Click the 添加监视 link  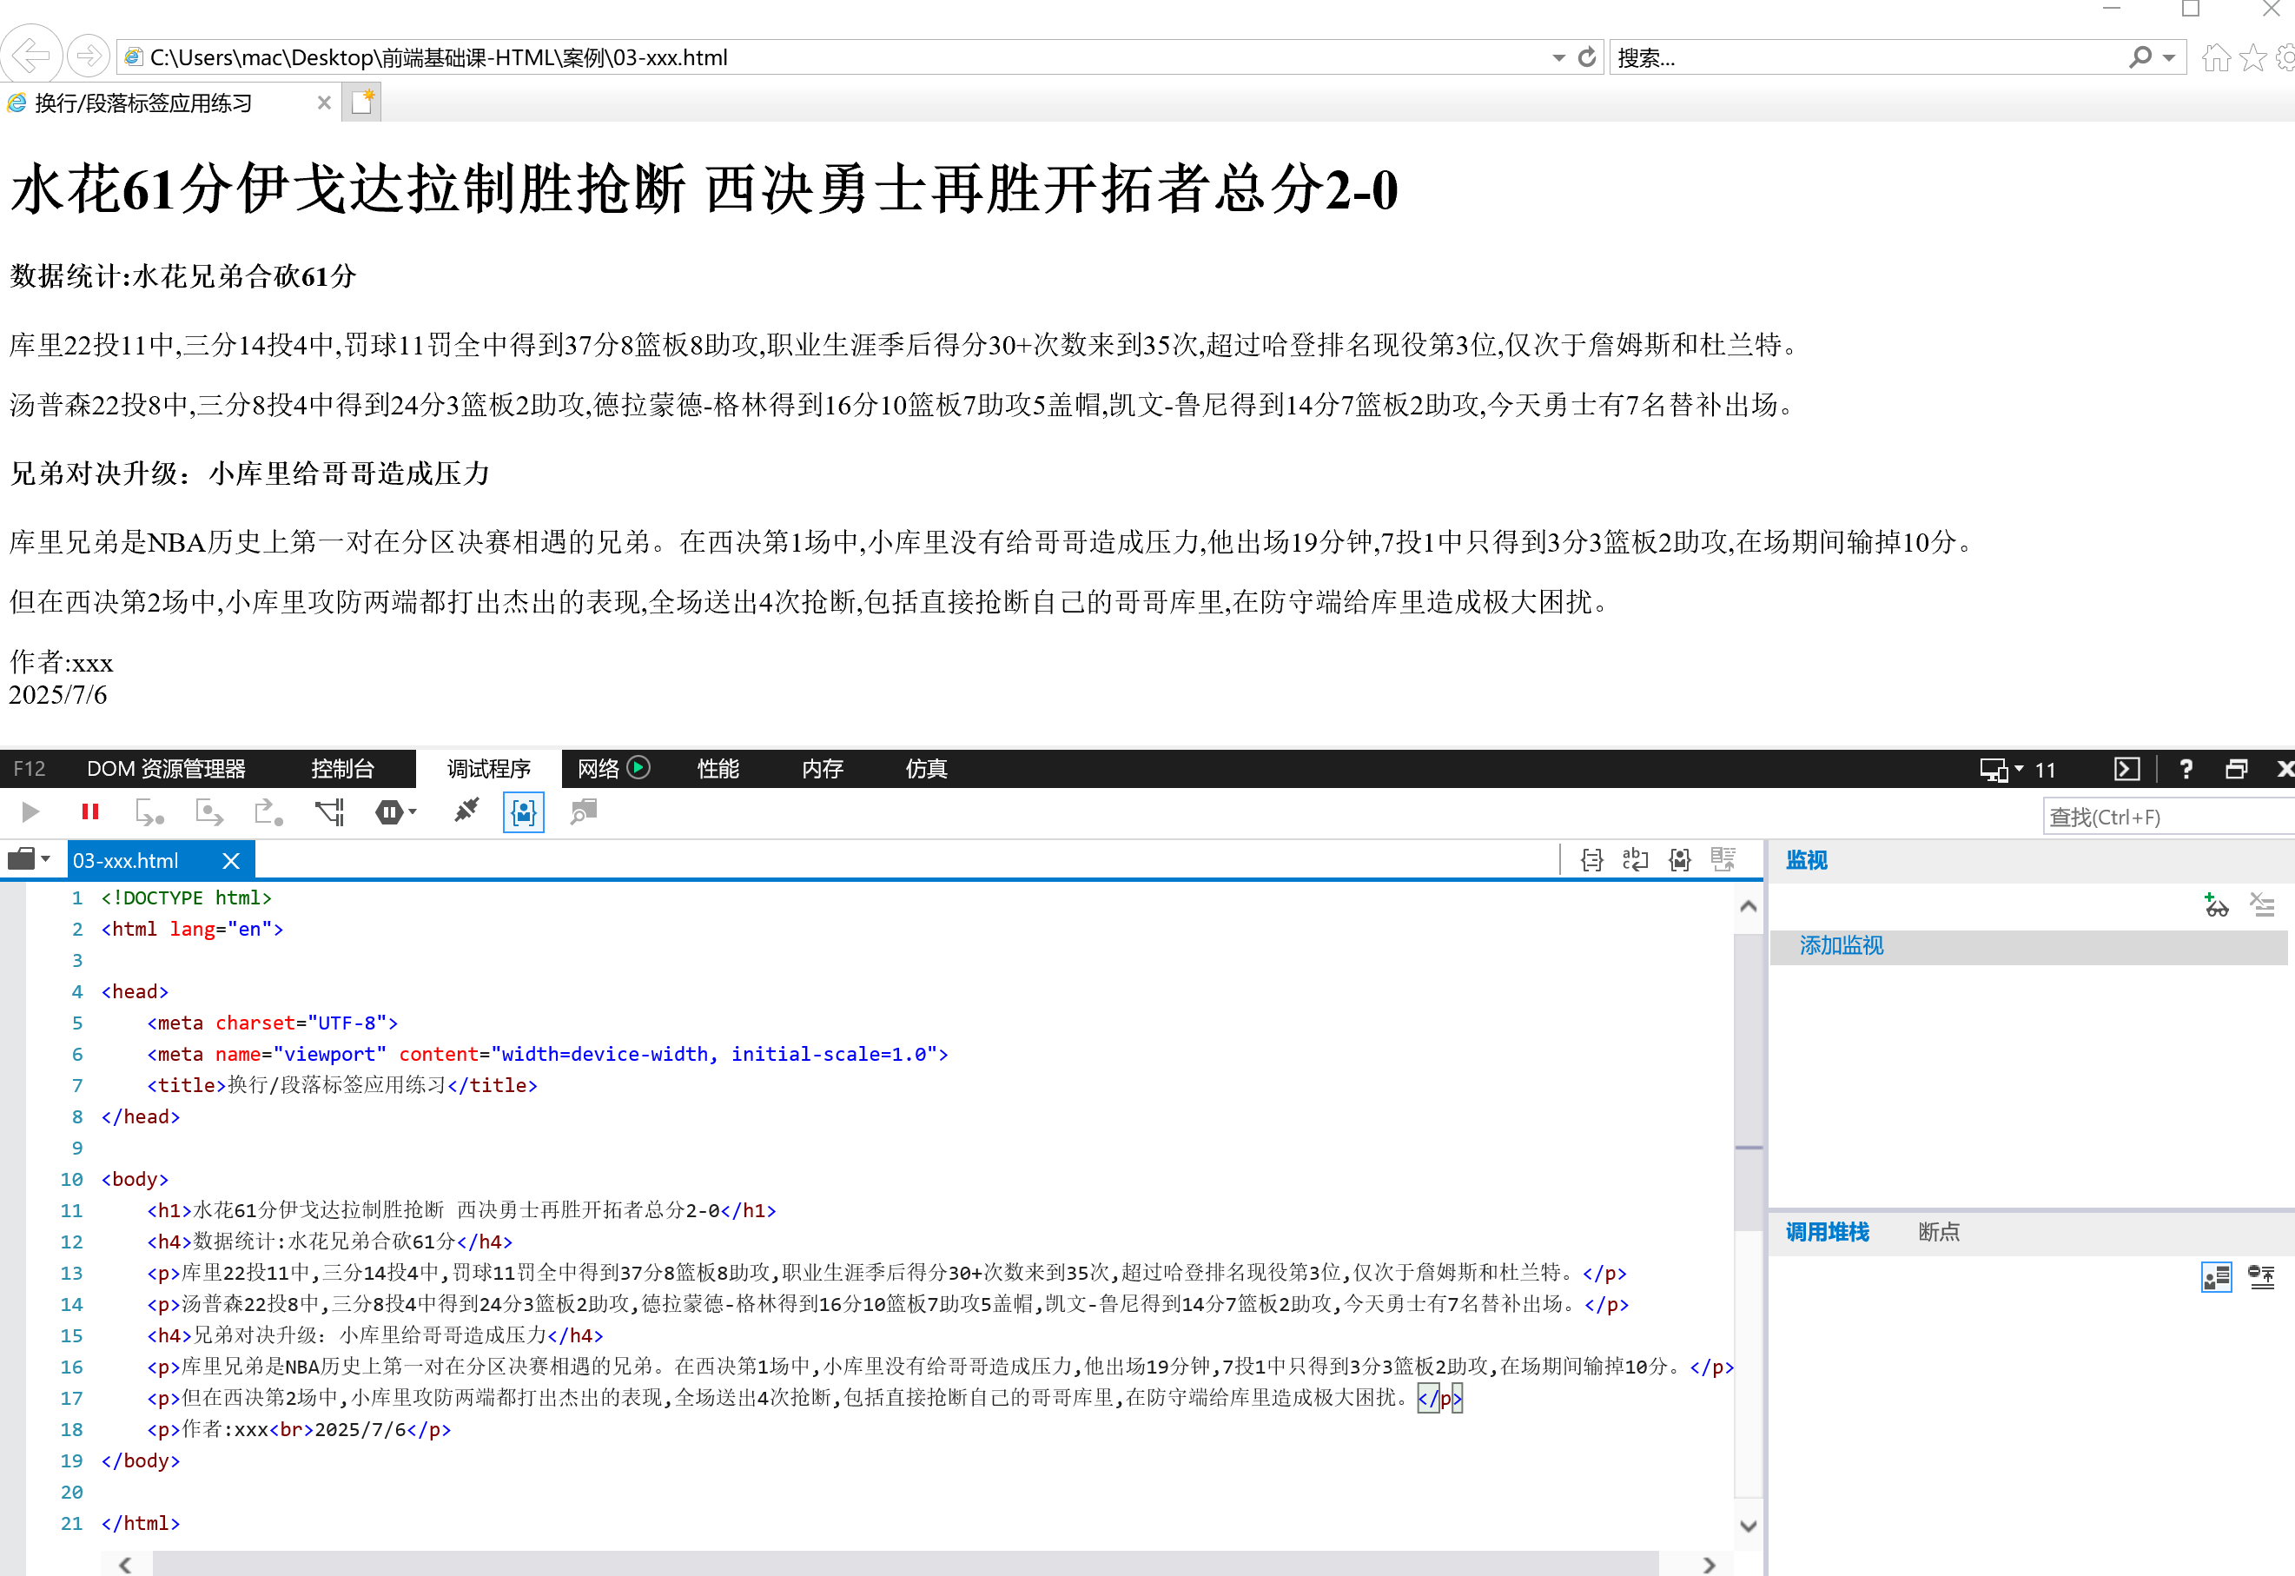coord(1841,946)
